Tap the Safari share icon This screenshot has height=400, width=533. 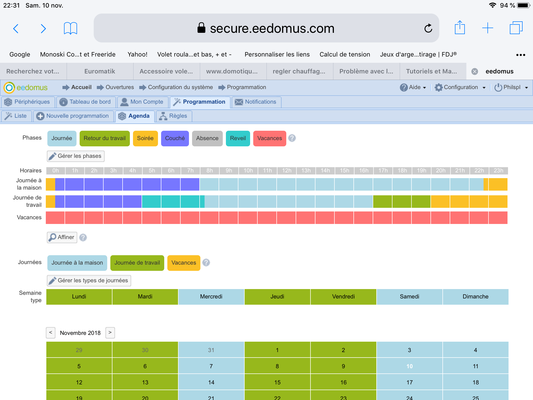(460, 27)
